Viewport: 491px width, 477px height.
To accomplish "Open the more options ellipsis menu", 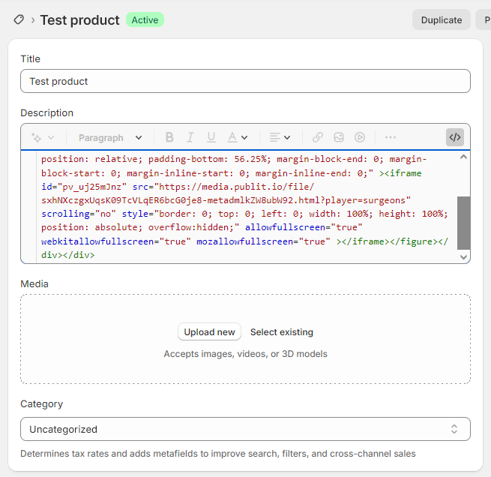I will (x=391, y=137).
